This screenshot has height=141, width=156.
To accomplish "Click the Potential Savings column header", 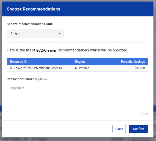I will [133, 62].
